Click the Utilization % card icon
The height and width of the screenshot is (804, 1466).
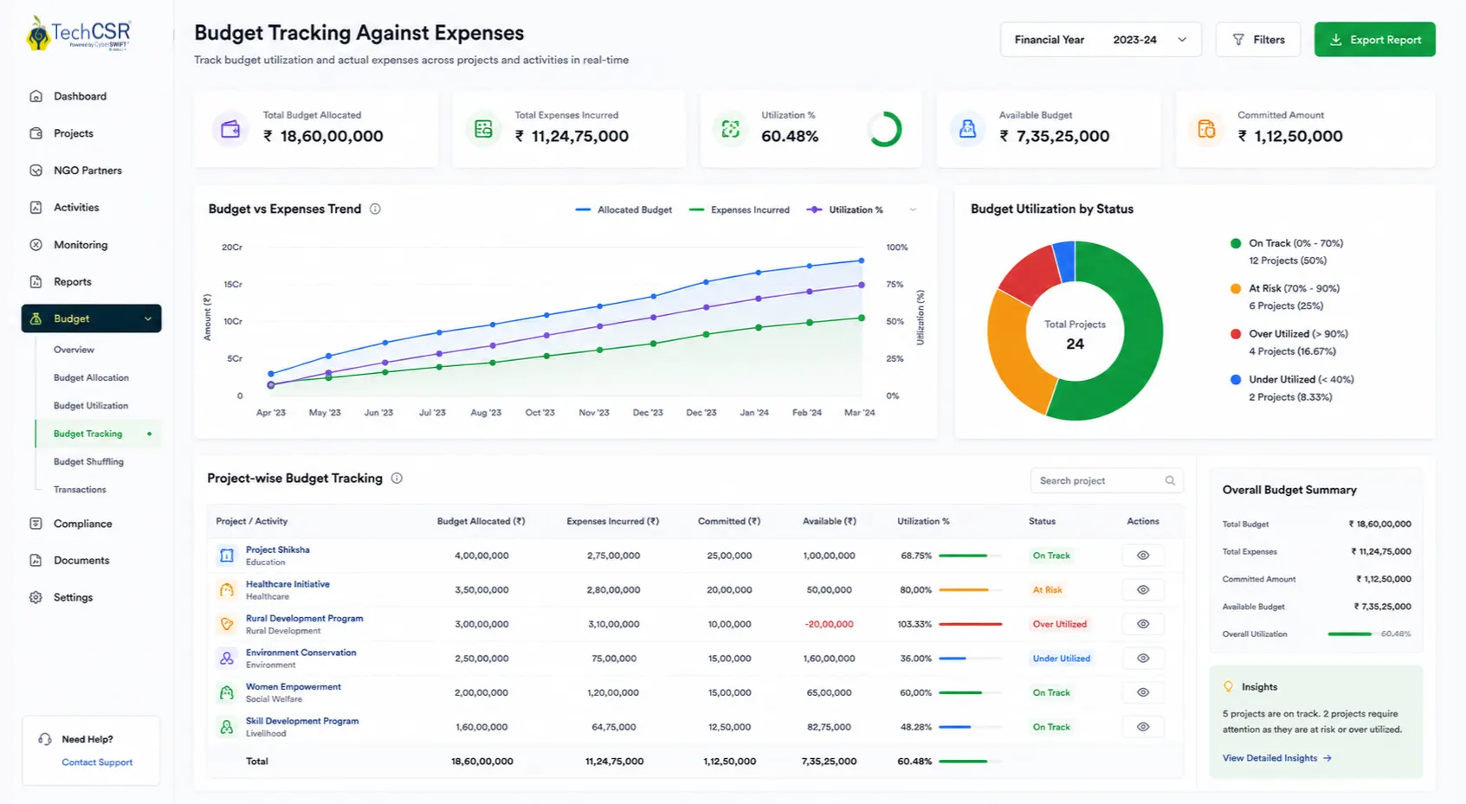[731, 129]
